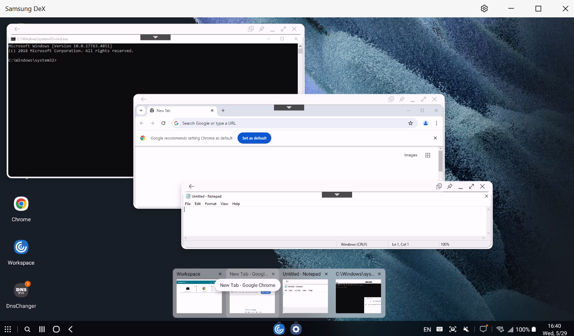Click Chrome's reload page icon
The height and width of the screenshot is (336, 574).
click(163, 123)
